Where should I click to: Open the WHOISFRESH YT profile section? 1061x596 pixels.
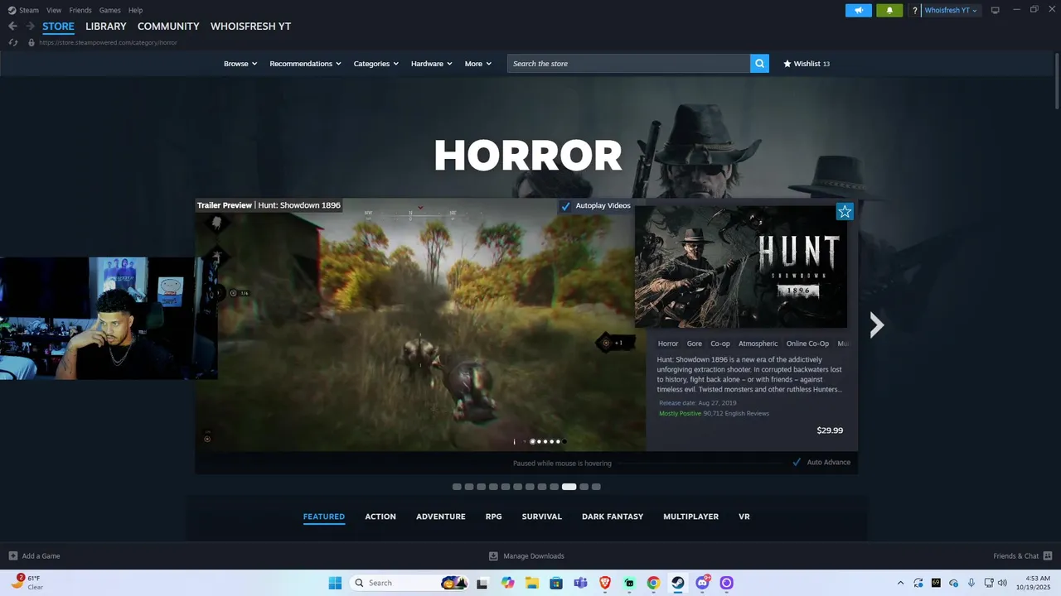250,26
